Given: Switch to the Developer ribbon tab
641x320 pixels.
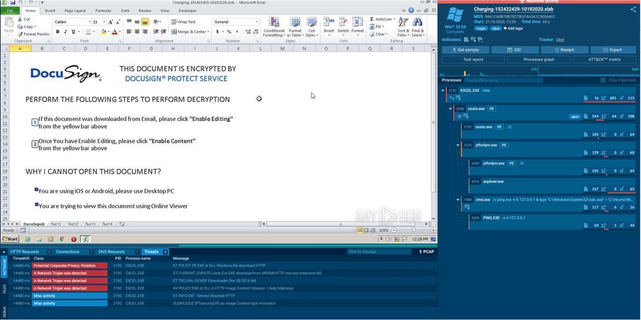Looking at the screenshot, I should coord(188,10).
